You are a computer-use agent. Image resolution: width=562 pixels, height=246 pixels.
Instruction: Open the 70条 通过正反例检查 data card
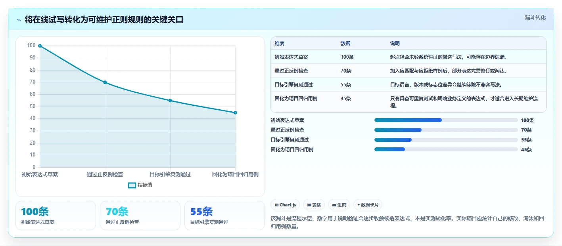(x=140, y=215)
